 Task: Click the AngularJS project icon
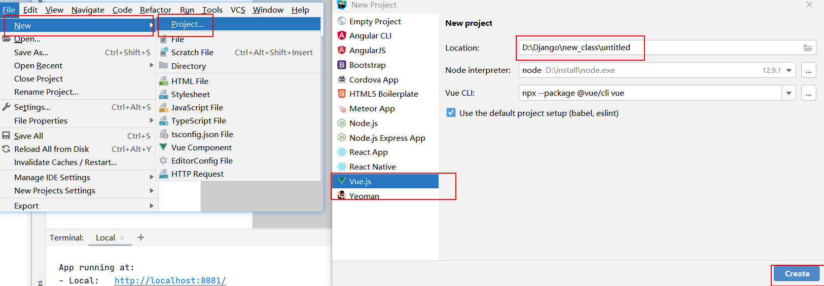point(342,50)
